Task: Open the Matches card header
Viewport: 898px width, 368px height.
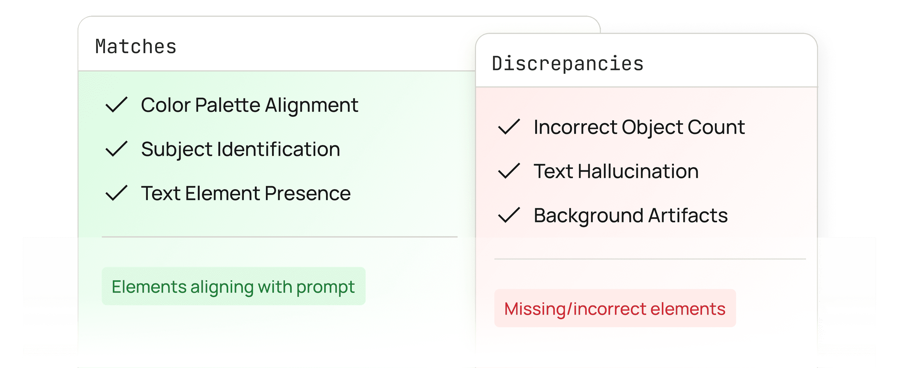Action: (136, 46)
